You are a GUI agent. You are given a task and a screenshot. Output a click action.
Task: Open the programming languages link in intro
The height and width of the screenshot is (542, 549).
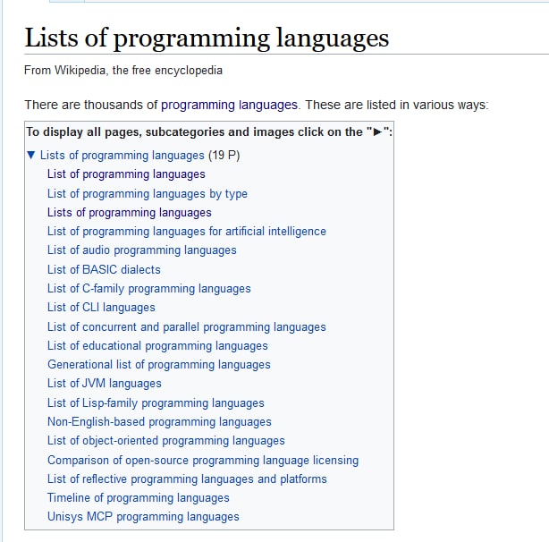[x=229, y=105]
